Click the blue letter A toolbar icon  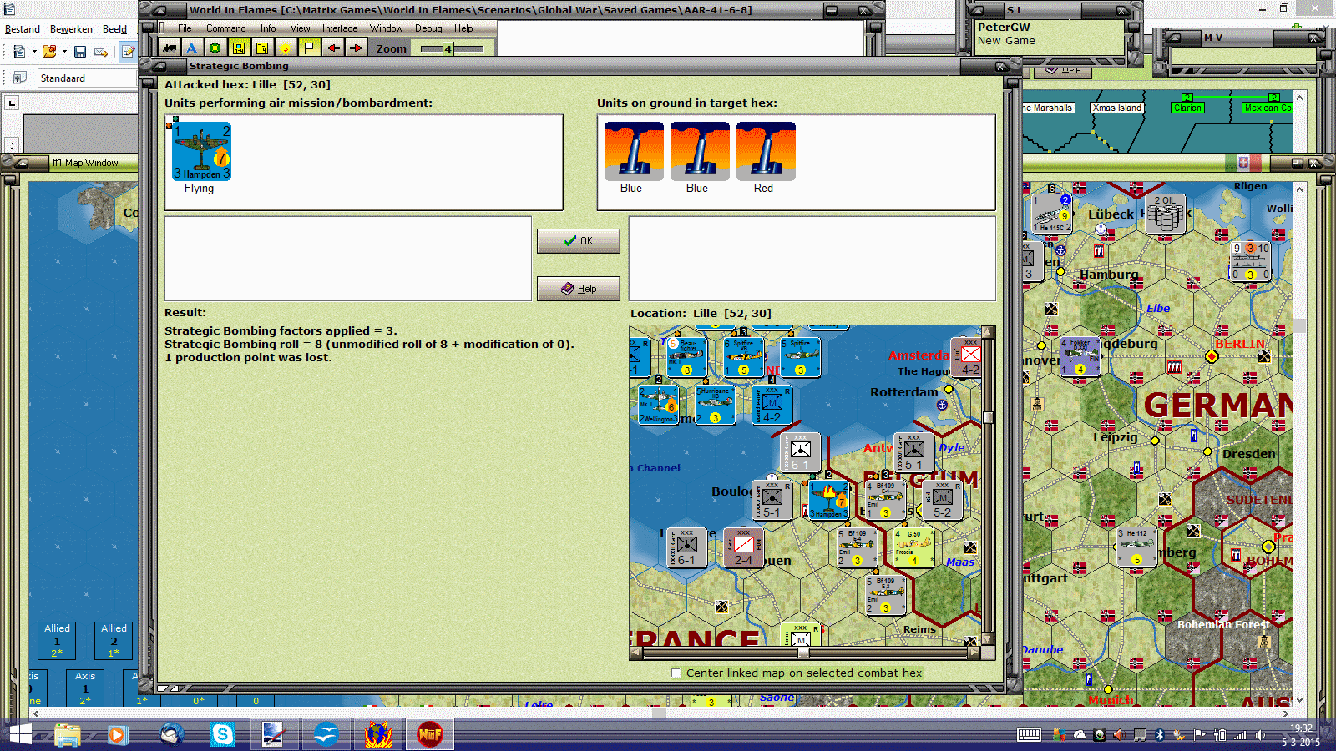click(x=192, y=48)
